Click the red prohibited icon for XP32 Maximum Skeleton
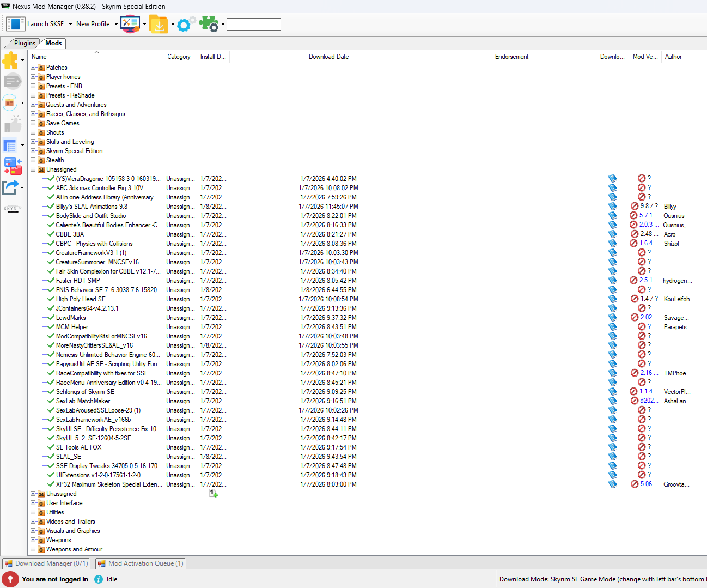The image size is (707, 588). [x=635, y=484]
